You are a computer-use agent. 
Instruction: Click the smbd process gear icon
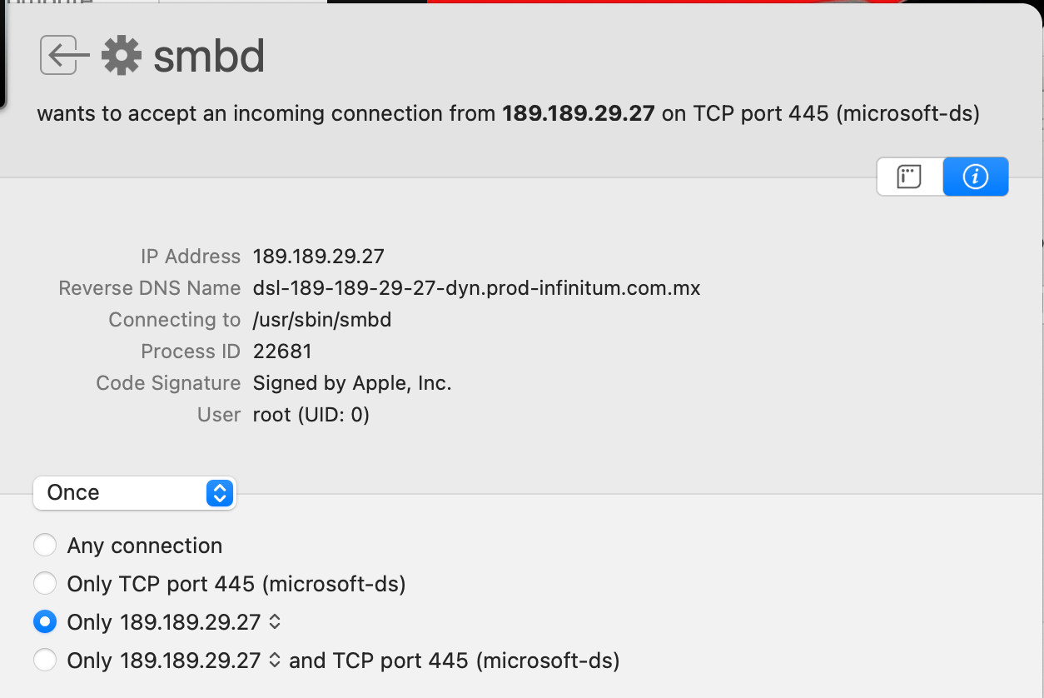122,56
